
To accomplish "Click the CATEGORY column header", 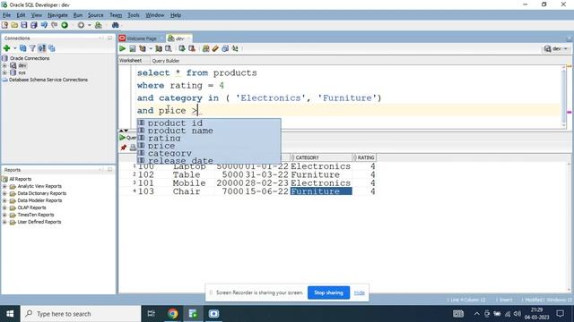I will 321,157.
